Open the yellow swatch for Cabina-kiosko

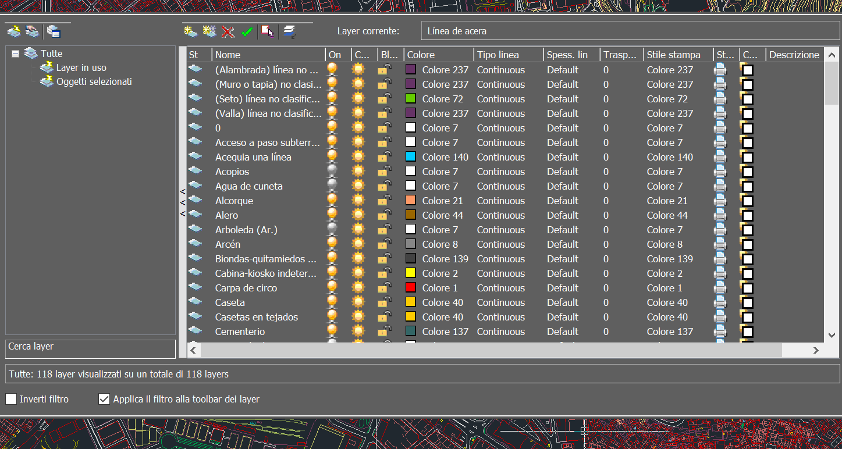pos(411,273)
